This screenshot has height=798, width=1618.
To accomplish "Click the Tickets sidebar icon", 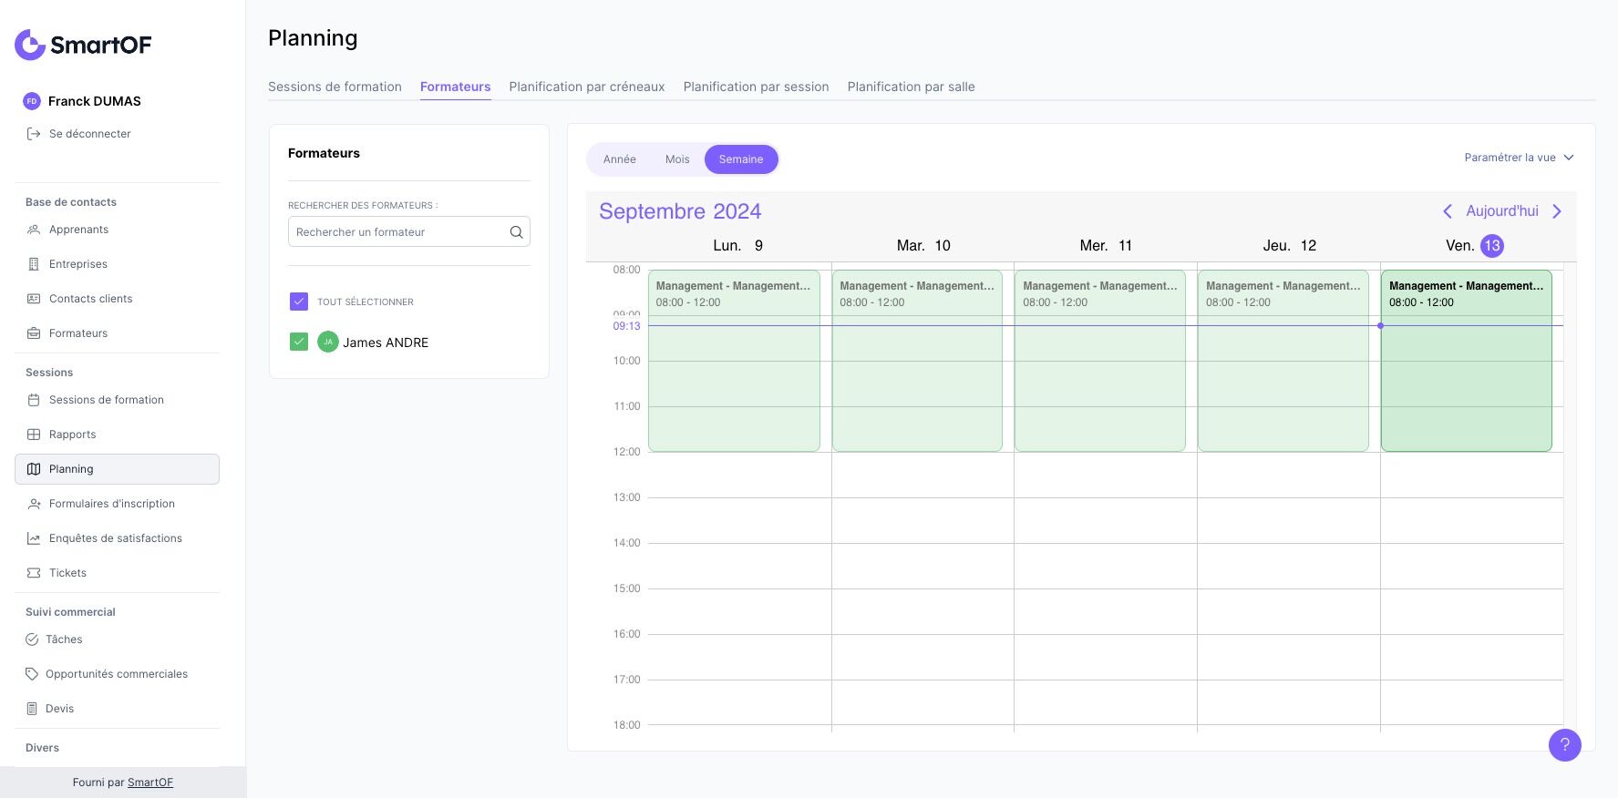I will pos(34,573).
